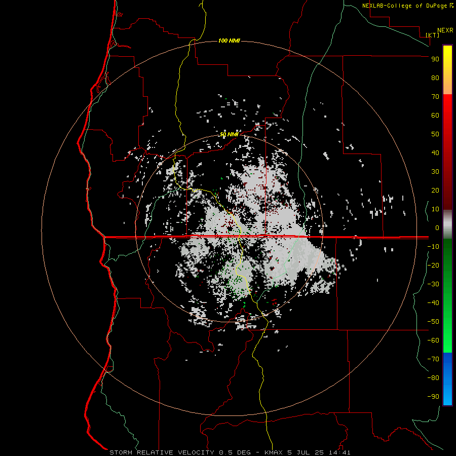The width and height of the screenshot is (456, 456).
Task: Click the 80 value on the scale
Action: click(x=435, y=78)
